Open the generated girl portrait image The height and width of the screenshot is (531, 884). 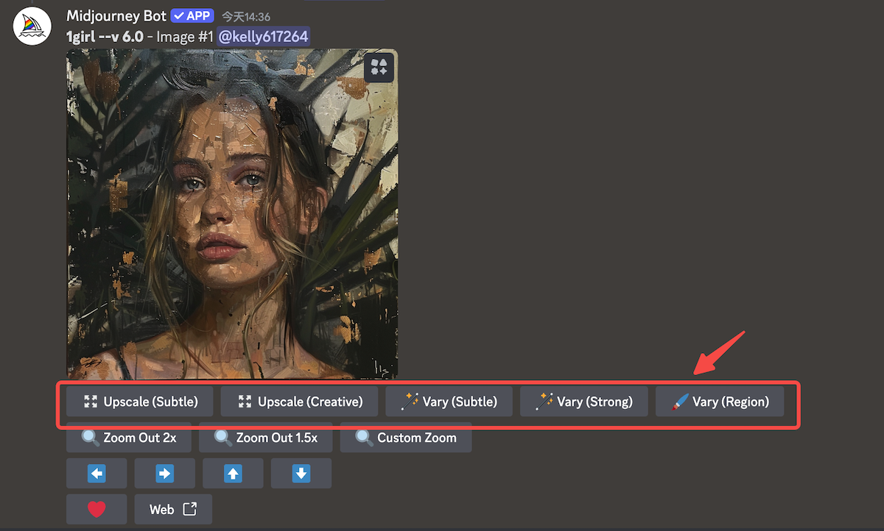point(232,213)
